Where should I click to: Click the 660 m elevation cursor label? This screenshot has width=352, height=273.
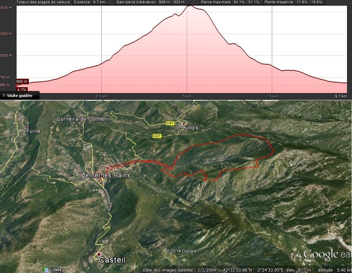21,82
